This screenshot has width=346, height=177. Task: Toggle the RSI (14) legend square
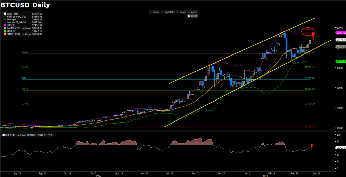point(3,135)
